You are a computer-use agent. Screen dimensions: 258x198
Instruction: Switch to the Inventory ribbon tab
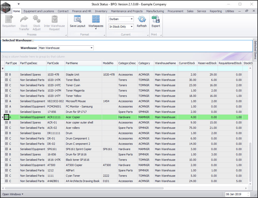(x=101, y=11)
